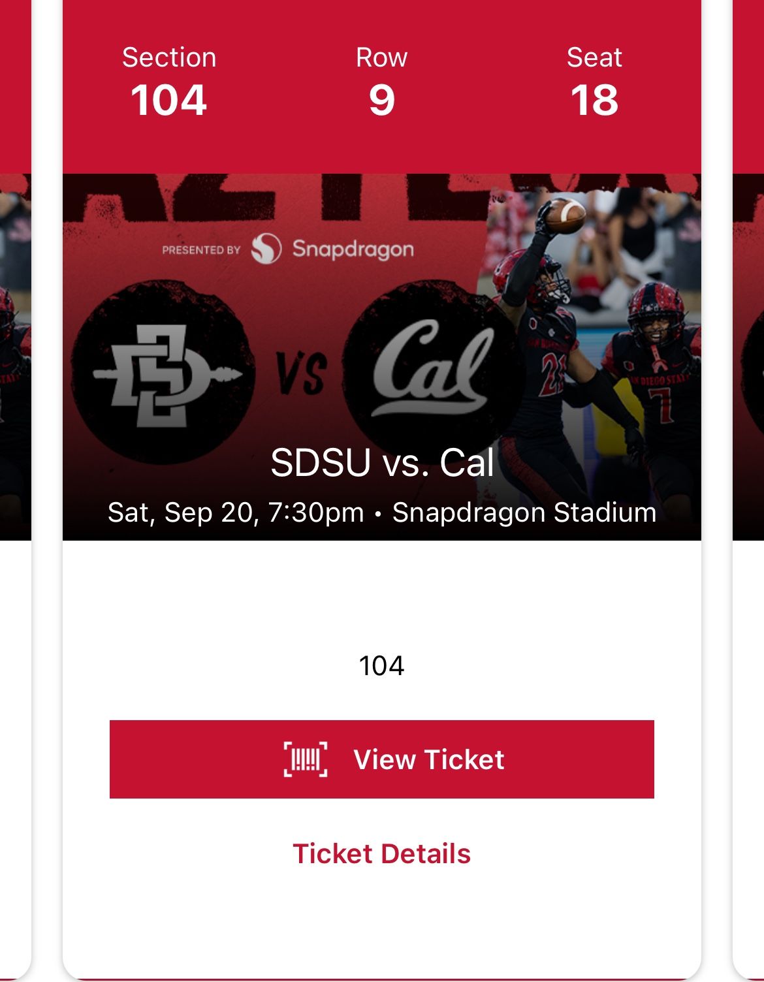This screenshot has height=982, width=764.
Task: Click the Snapdragon wordmark in the banner
Action: (353, 249)
